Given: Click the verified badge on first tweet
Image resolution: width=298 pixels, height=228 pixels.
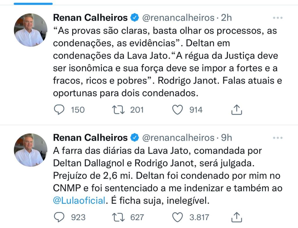Looking at the screenshot, I should tap(134, 18).
